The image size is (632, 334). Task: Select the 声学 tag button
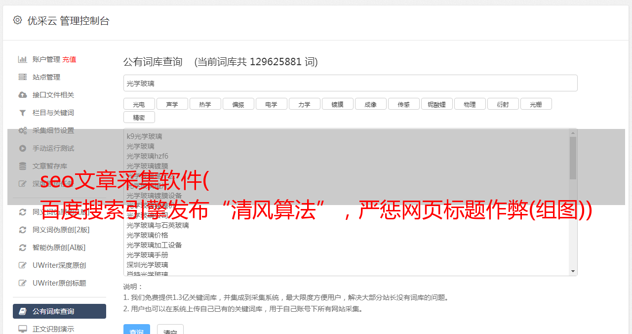[172, 104]
